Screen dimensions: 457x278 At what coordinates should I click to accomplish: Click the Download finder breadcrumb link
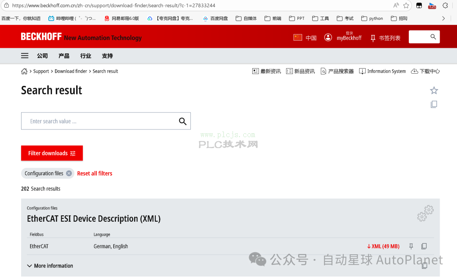pyautogui.click(x=71, y=71)
